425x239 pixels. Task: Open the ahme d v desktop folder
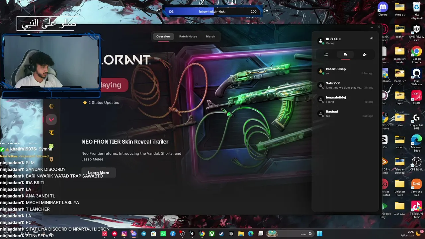coord(400,9)
